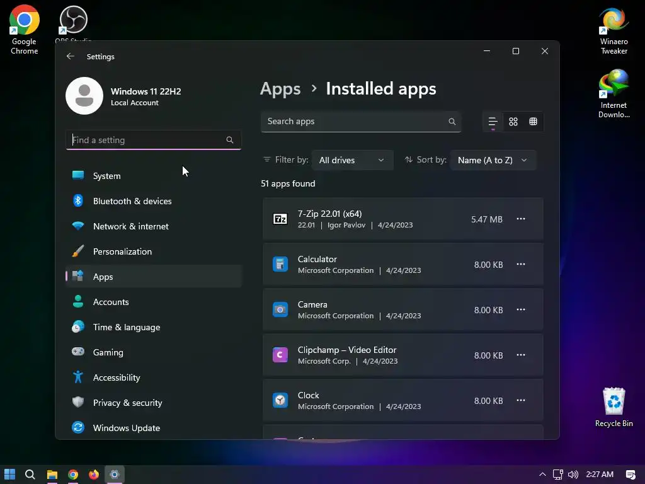Open OBS Studio desktop shortcut
645x484 pixels.
[73, 23]
